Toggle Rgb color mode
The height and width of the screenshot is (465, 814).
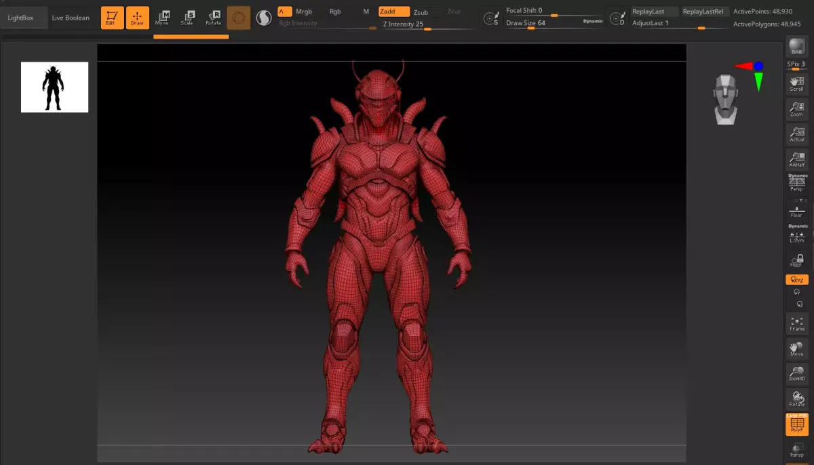pos(335,12)
